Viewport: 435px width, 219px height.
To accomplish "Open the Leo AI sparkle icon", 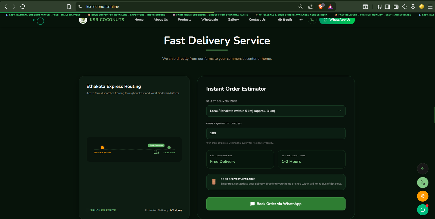I will pyautogui.click(x=405, y=7).
